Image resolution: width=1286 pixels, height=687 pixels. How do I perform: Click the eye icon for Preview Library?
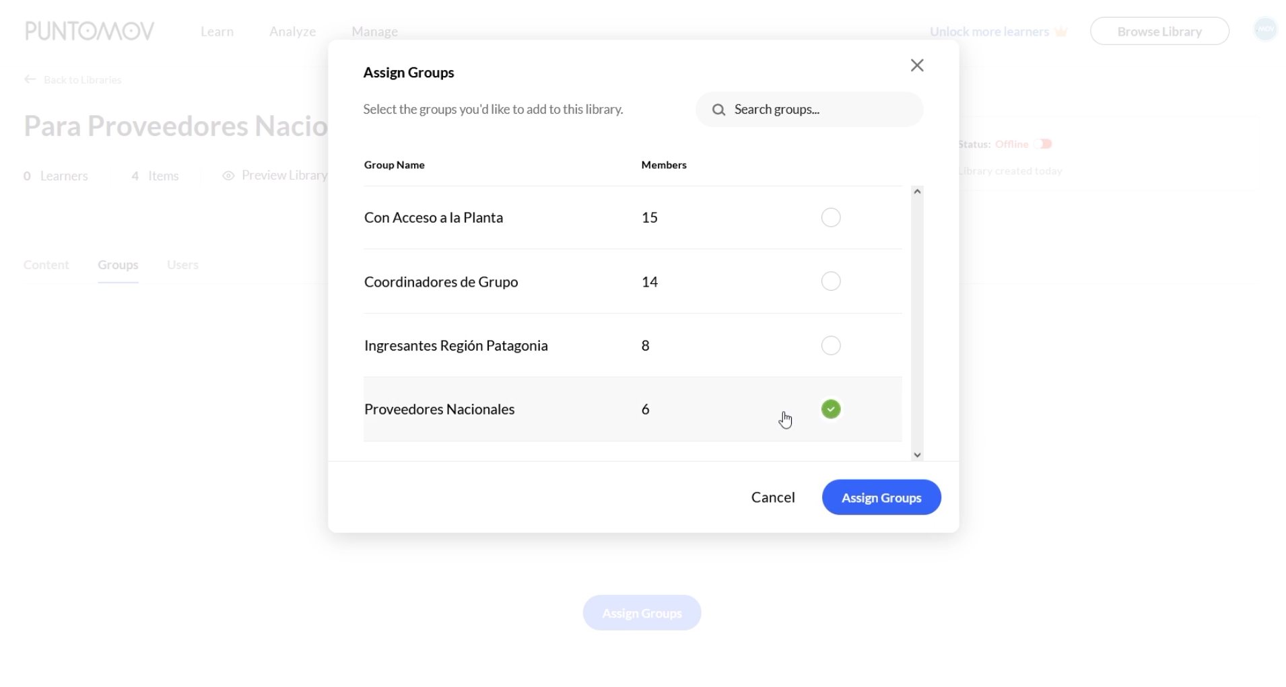click(x=228, y=176)
